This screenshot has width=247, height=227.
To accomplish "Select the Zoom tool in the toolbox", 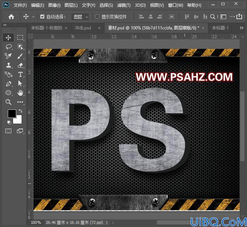I will (x=8, y=102).
